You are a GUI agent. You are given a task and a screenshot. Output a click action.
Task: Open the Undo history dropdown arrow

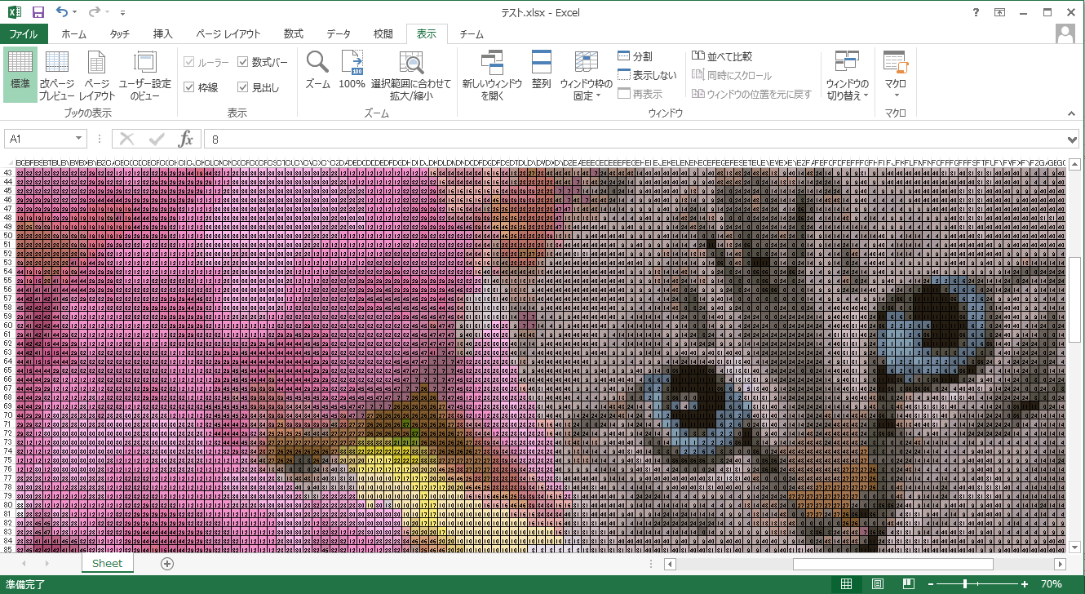point(75,13)
